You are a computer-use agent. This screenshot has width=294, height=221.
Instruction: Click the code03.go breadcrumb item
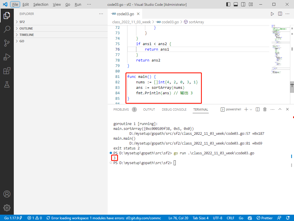point(168,22)
